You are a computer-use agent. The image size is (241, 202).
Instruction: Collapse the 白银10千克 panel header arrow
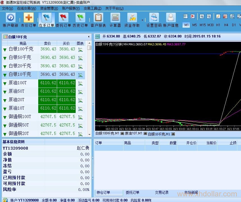(89, 37)
